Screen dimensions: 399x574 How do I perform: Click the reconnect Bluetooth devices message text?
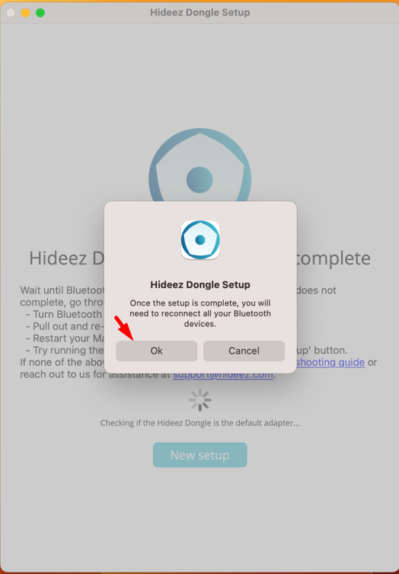(200, 313)
